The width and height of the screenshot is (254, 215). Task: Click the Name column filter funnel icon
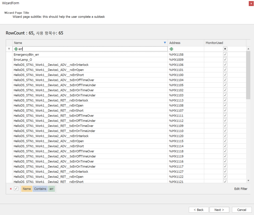165,43
